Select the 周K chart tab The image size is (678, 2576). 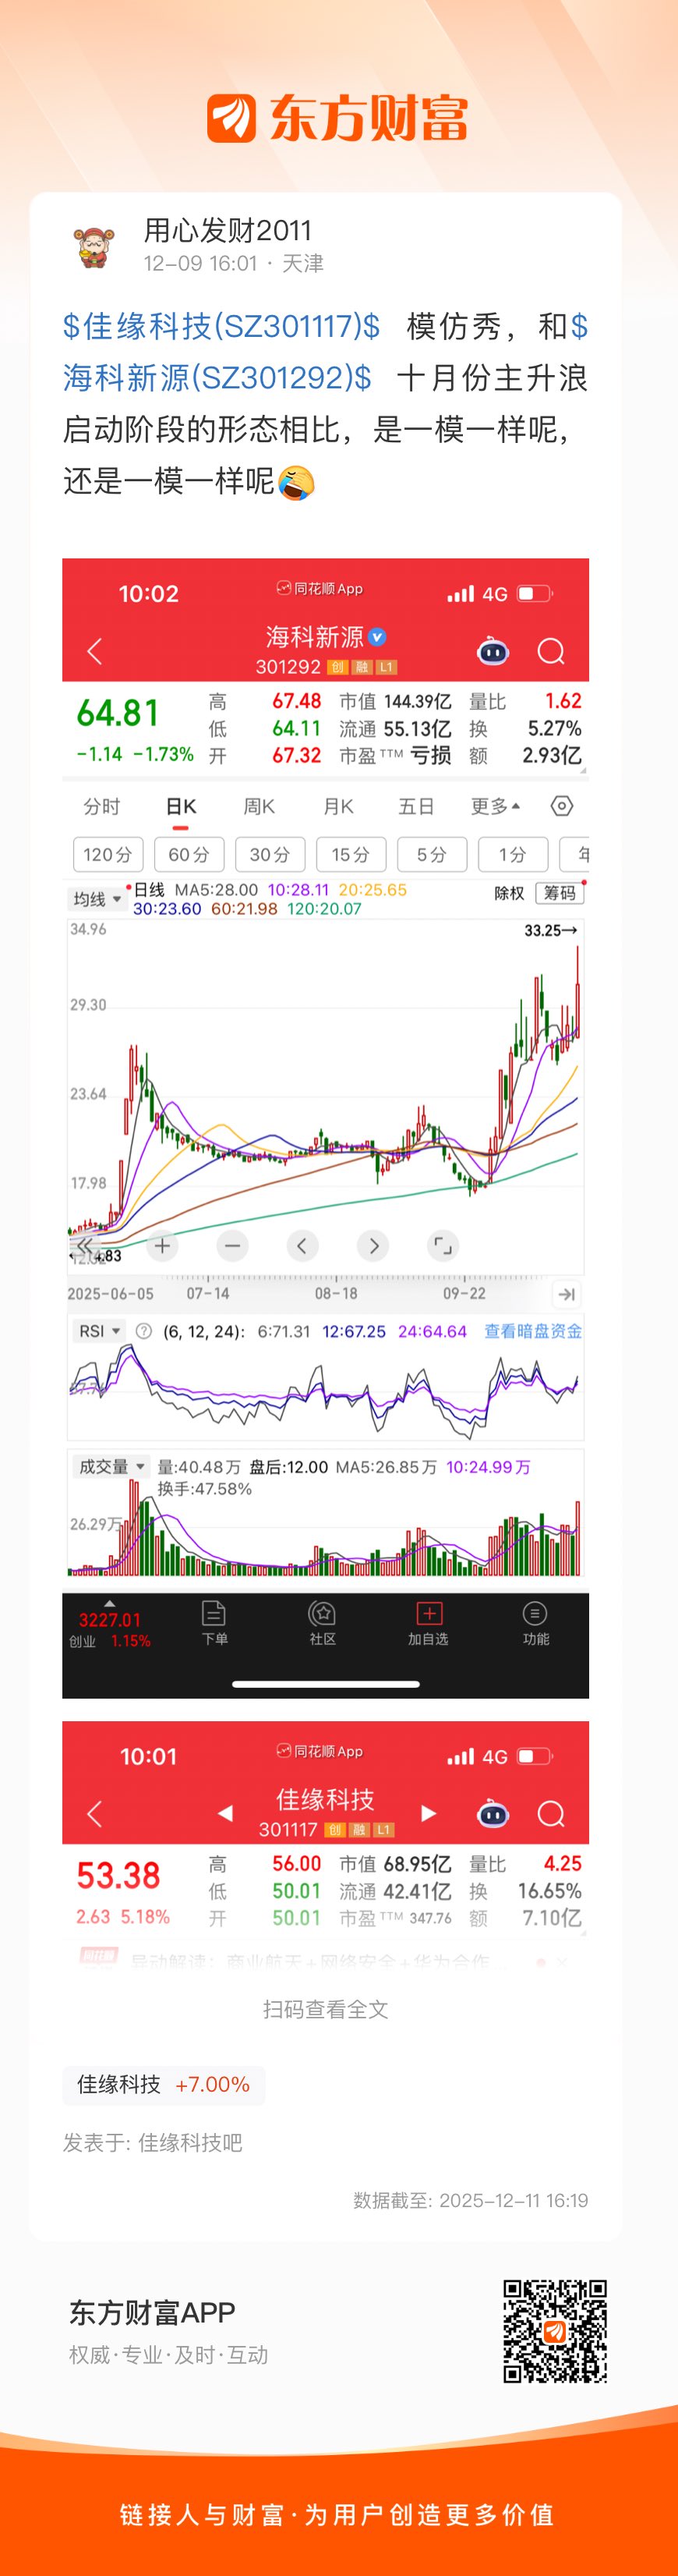point(260,806)
